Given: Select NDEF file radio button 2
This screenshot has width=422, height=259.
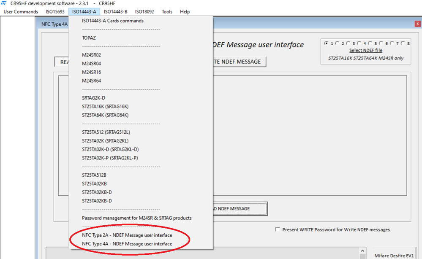Looking at the screenshot, I should coord(337,43).
